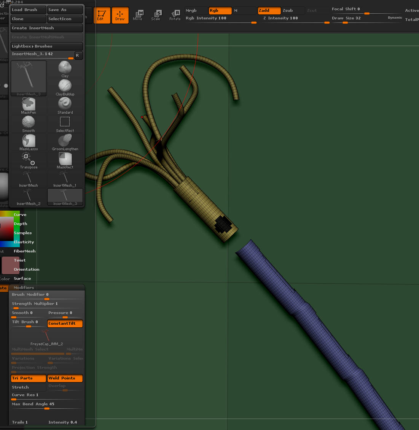419x430 pixels.
Task: Select the Smooth brush
Action: click(29, 124)
